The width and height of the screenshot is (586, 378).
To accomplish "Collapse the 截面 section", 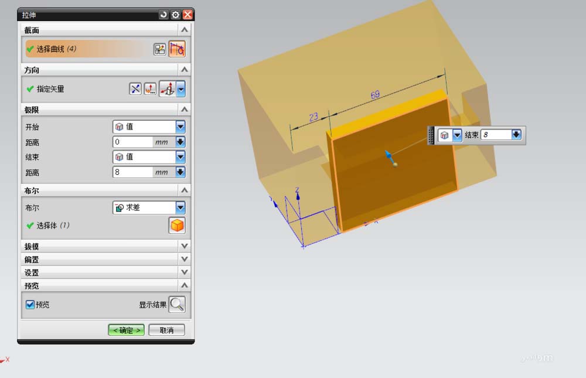I will [x=184, y=30].
